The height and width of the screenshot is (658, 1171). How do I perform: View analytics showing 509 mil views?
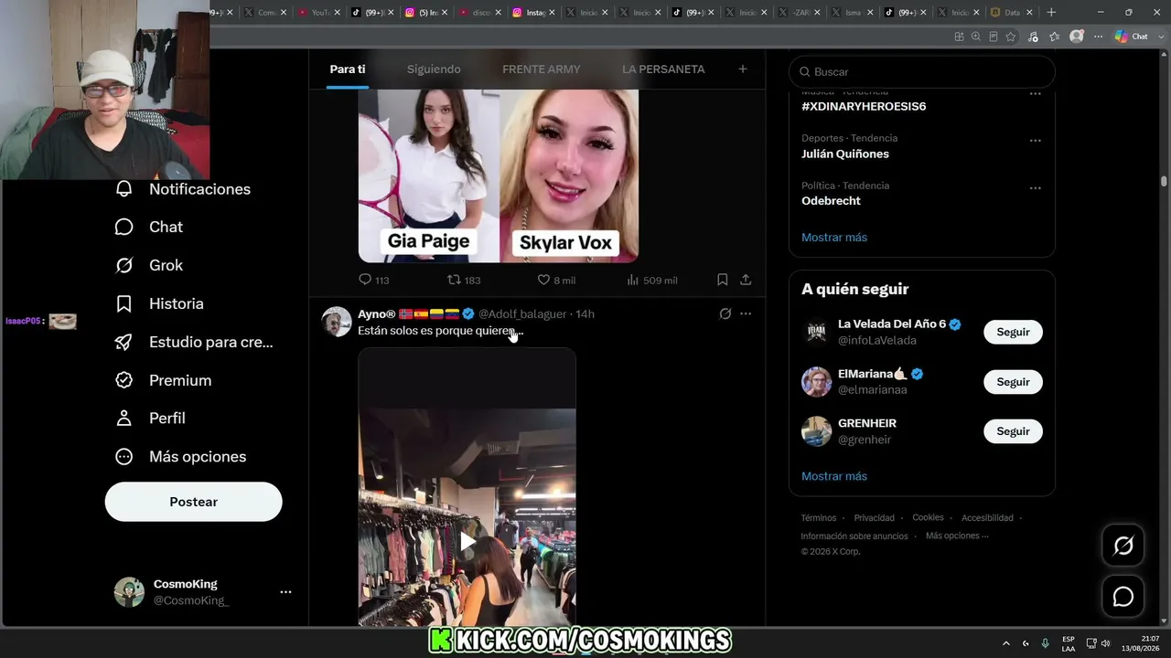point(651,280)
